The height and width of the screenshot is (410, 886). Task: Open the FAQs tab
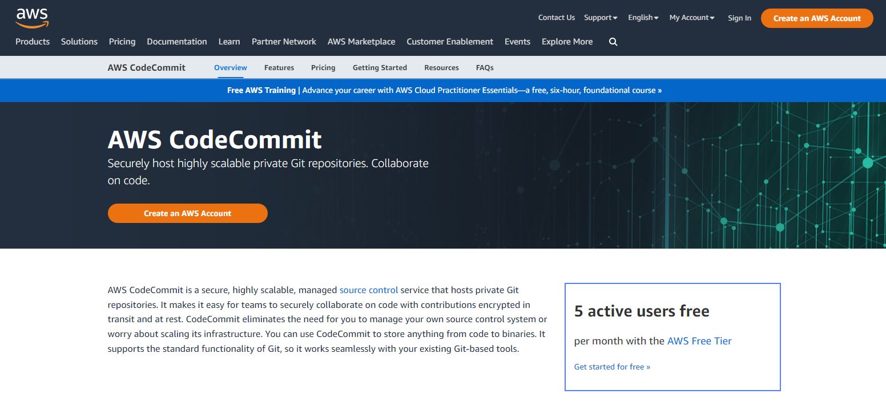(485, 67)
